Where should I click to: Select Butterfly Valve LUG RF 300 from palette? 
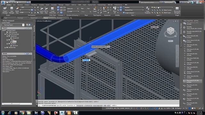pos(193,28)
